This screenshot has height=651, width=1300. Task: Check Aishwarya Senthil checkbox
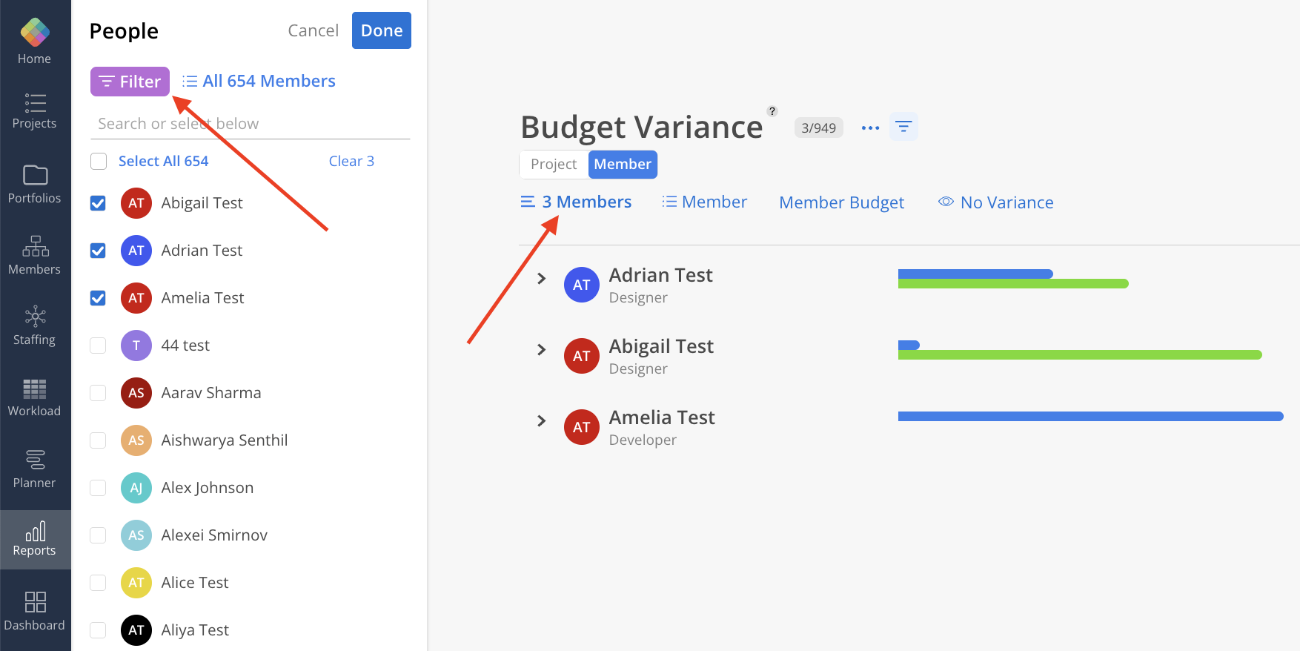coord(98,440)
